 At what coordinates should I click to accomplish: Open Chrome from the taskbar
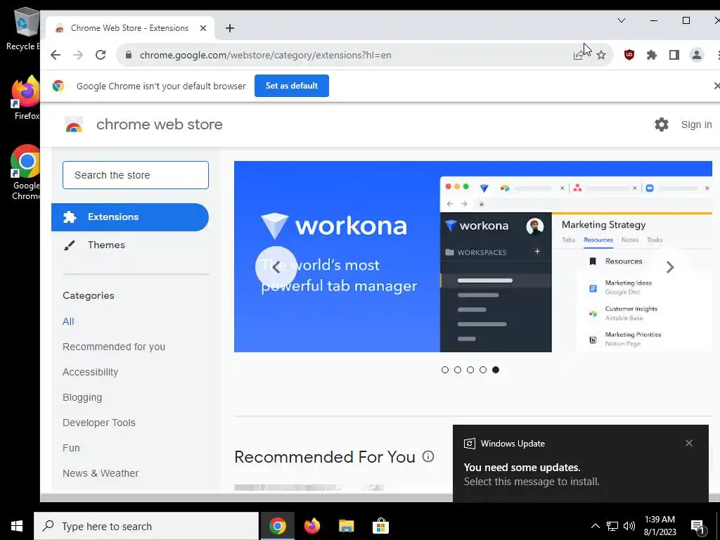tap(278, 526)
